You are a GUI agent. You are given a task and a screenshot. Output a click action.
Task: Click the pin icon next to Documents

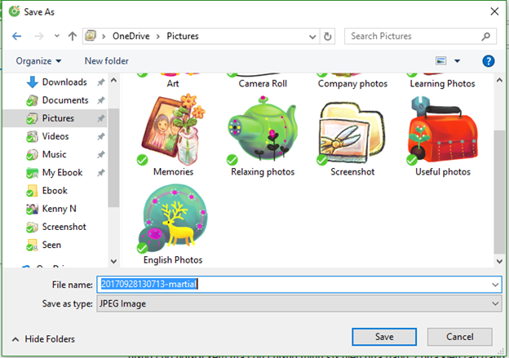[x=101, y=100]
